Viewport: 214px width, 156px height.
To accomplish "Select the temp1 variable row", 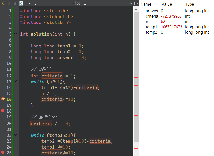I will pos(151,27).
